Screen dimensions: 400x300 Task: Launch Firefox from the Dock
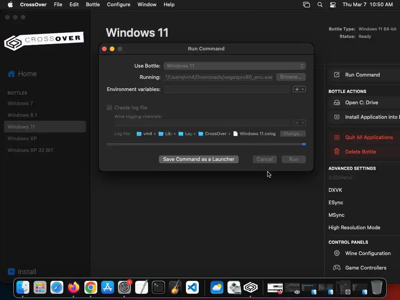pos(73,287)
